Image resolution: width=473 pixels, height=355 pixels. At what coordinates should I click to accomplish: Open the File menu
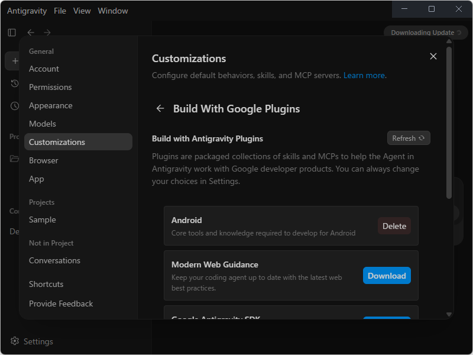click(x=60, y=11)
